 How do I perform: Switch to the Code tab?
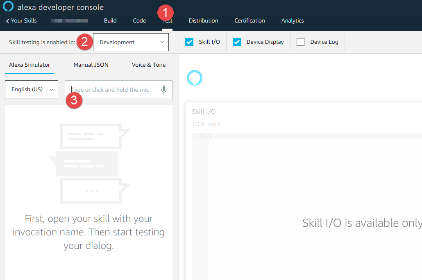click(139, 21)
